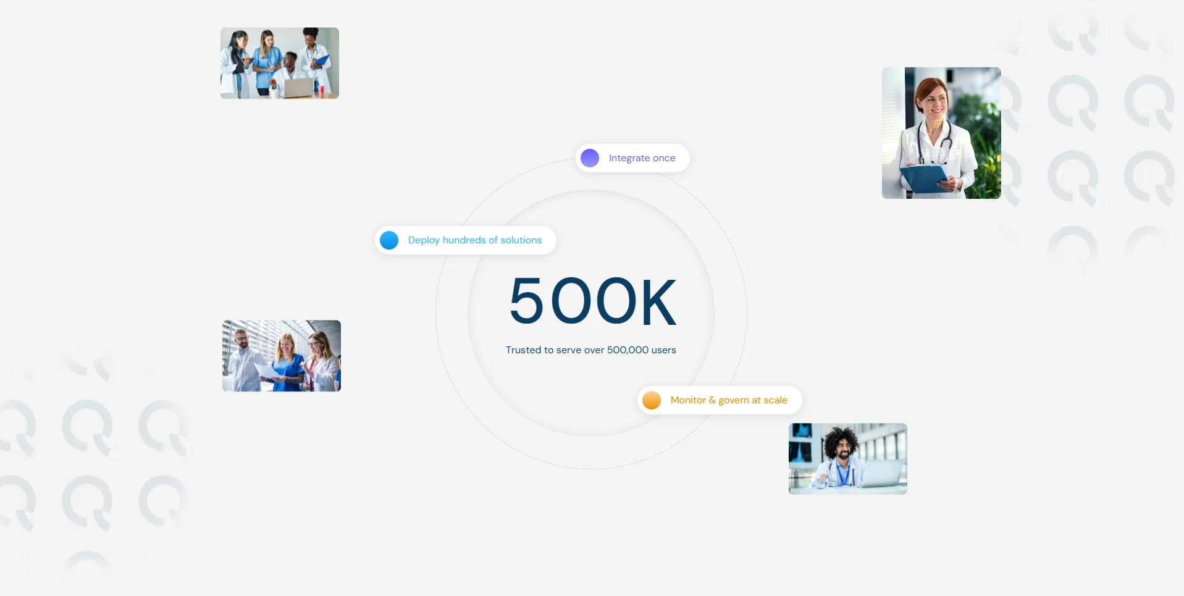Click the laptop in the four-staff photo
This screenshot has width=1184, height=596.
click(299, 88)
